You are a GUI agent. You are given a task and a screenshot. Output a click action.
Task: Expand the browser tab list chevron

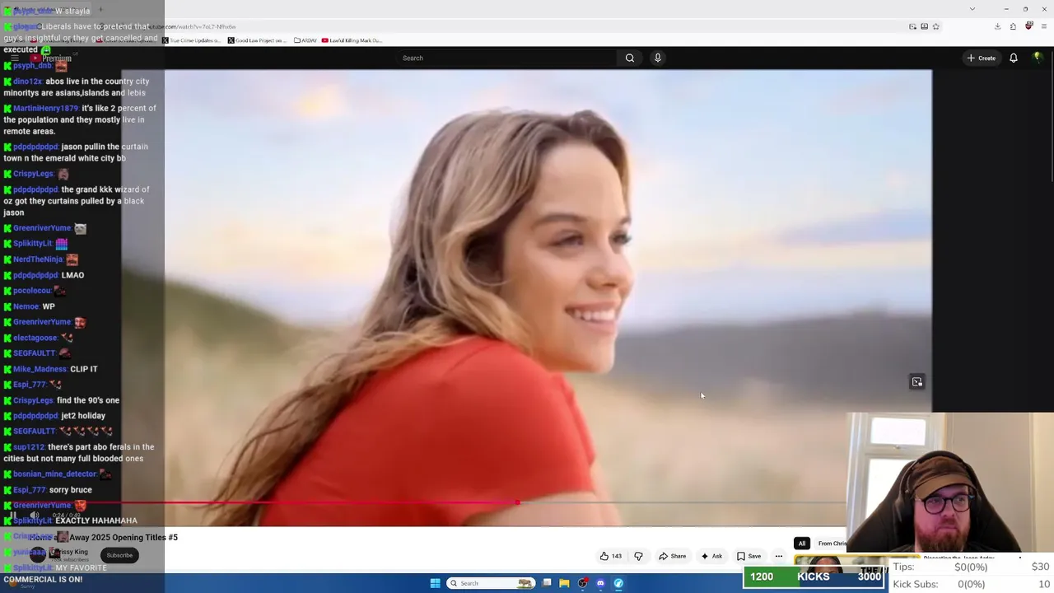[x=972, y=9]
